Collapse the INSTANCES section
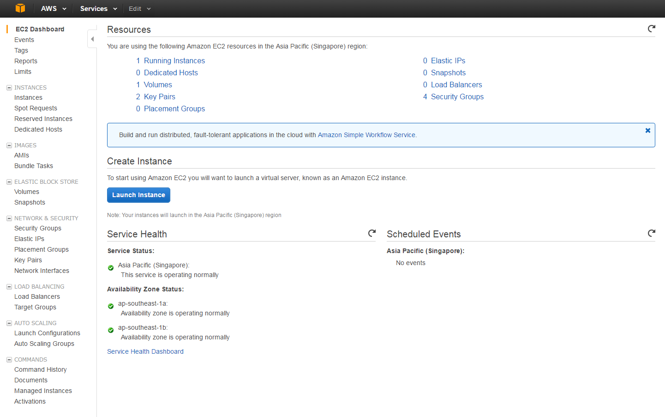 click(9, 87)
